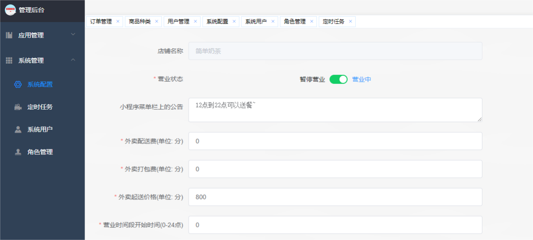Collapse the 系统管理 menu chevron
This screenshot has height=240, width=533.
(73, 60)
